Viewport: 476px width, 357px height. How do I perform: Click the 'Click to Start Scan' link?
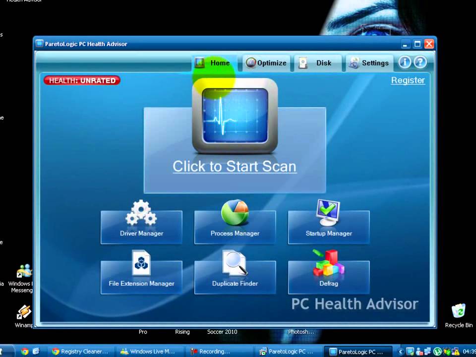pyautogui.click(x=235, y=167)
